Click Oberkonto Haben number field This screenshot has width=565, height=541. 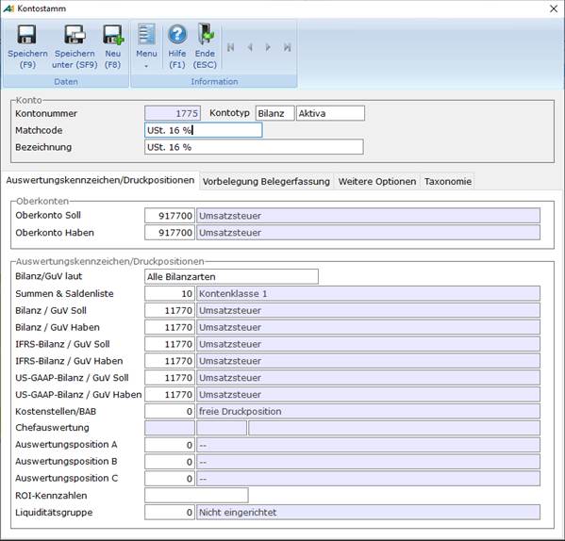point(170,233)
